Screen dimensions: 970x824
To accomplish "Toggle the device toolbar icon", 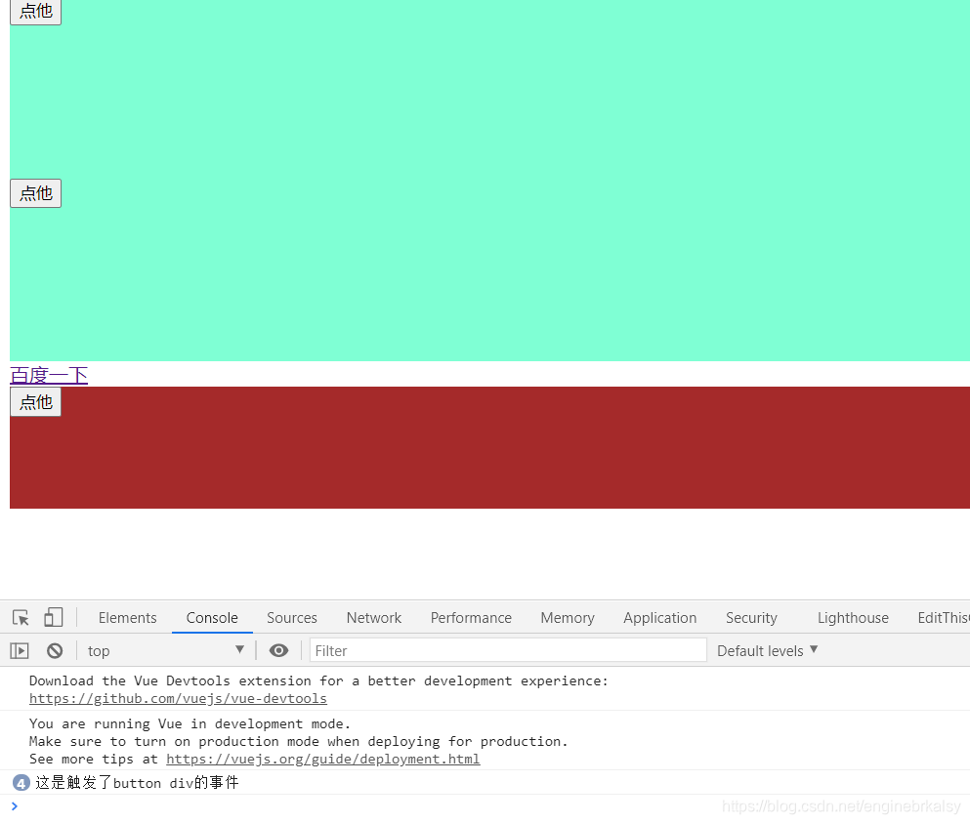I will click(53, 618).
